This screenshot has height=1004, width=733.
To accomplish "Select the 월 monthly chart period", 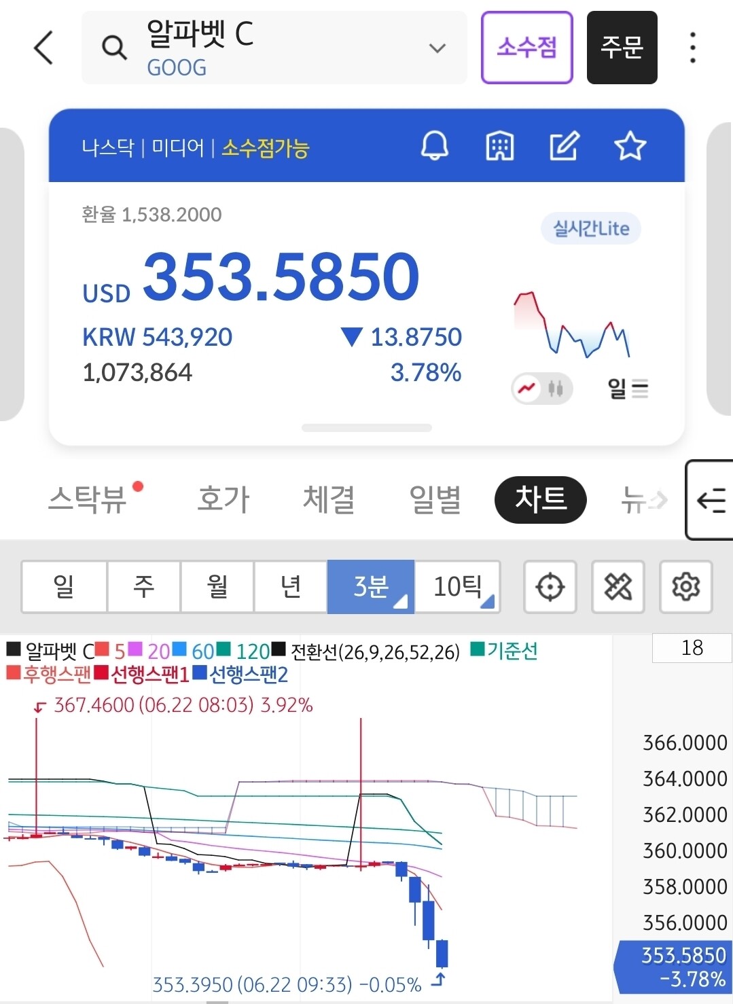I will [217, 586].
